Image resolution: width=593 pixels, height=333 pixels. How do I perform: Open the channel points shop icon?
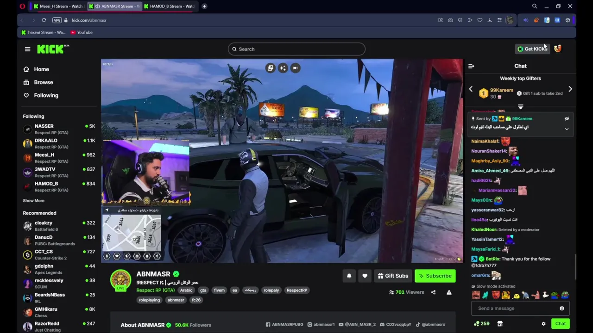pyautogui.click(x=500, y=324)
